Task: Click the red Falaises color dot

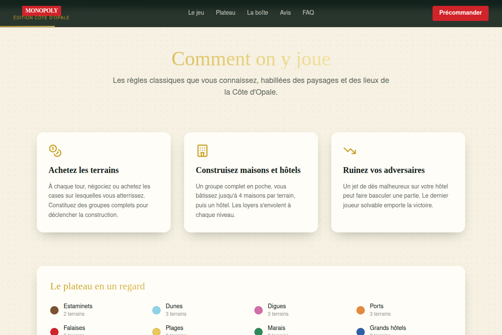Action: point(54,332)
